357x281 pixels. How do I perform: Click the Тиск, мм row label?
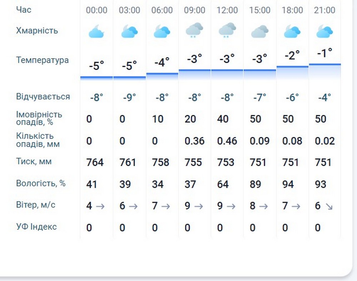[x=34, y=162]
